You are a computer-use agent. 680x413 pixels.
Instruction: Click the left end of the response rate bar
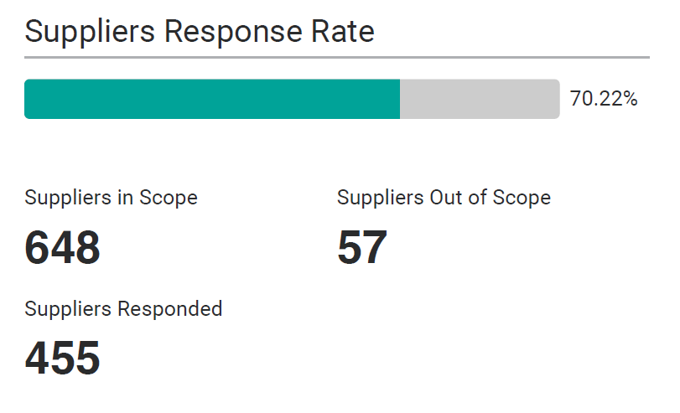(29, 99)
